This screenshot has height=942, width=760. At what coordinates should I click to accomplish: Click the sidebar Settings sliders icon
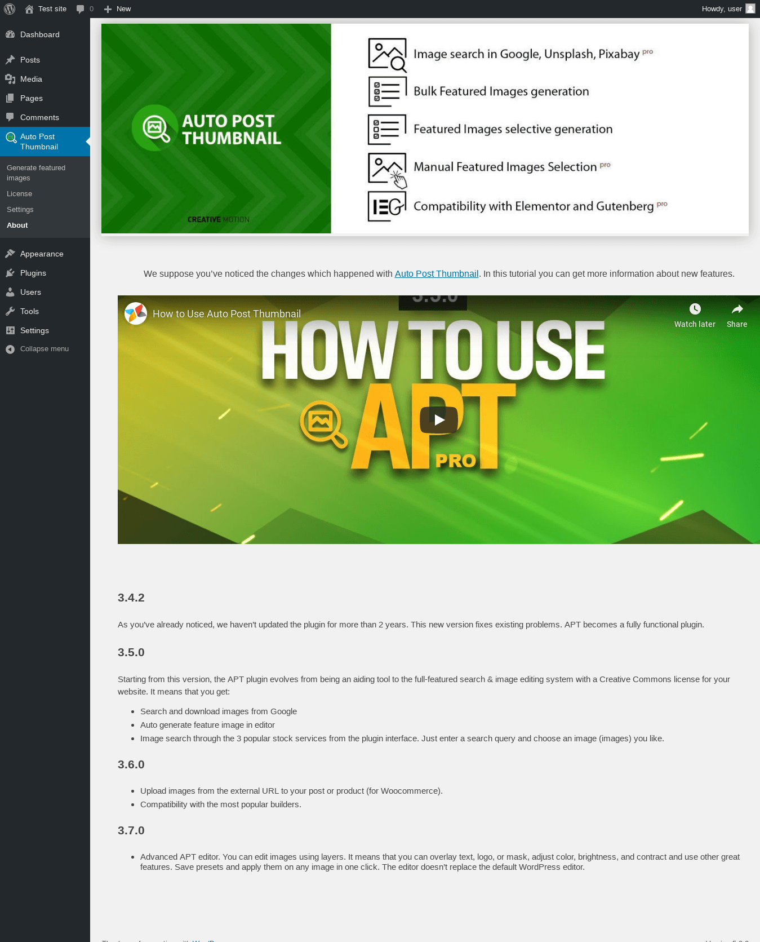pos(10,330)
